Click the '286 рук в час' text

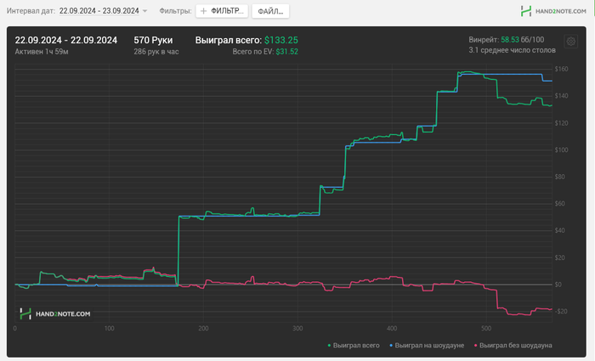tap(156, 52)
